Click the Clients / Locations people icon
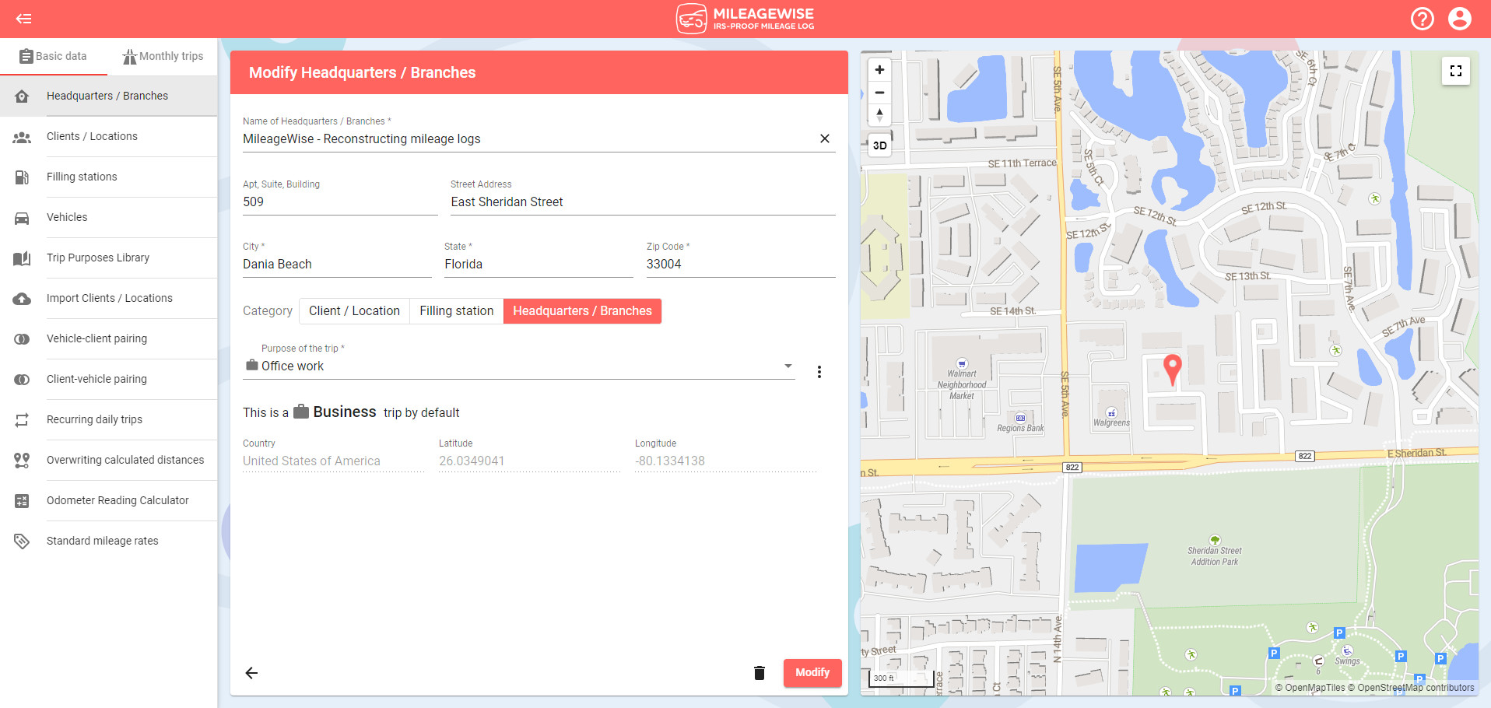This screenshot has width=1491, height=708. pos(22,137)
